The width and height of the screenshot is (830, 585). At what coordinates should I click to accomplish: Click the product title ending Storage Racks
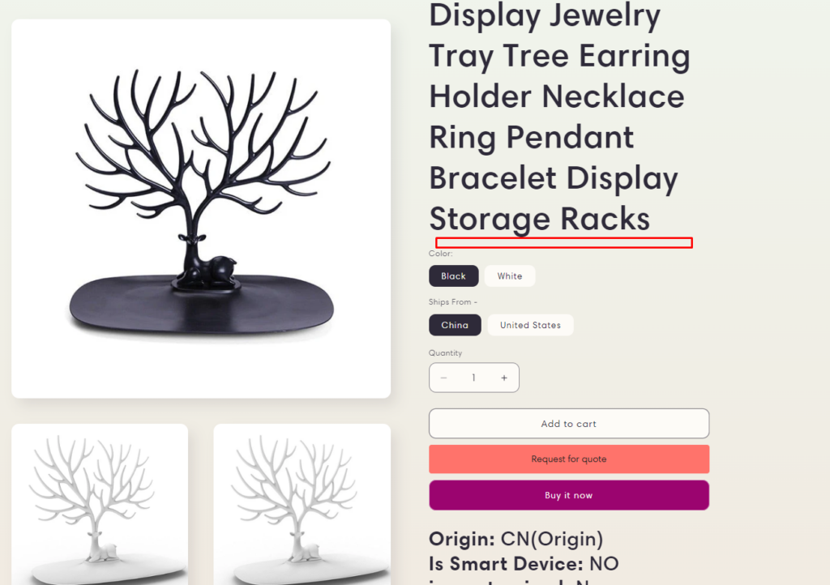point(559,117)
